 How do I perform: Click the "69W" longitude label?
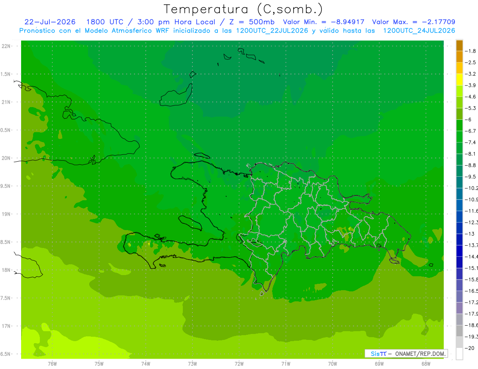coord(379,363)
